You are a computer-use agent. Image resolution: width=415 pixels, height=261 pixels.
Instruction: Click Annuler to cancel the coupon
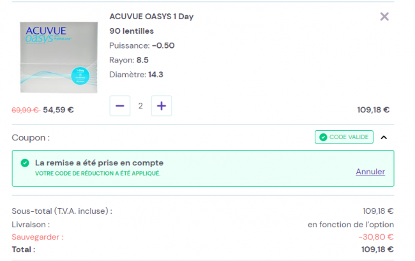(x=370, y=172)
